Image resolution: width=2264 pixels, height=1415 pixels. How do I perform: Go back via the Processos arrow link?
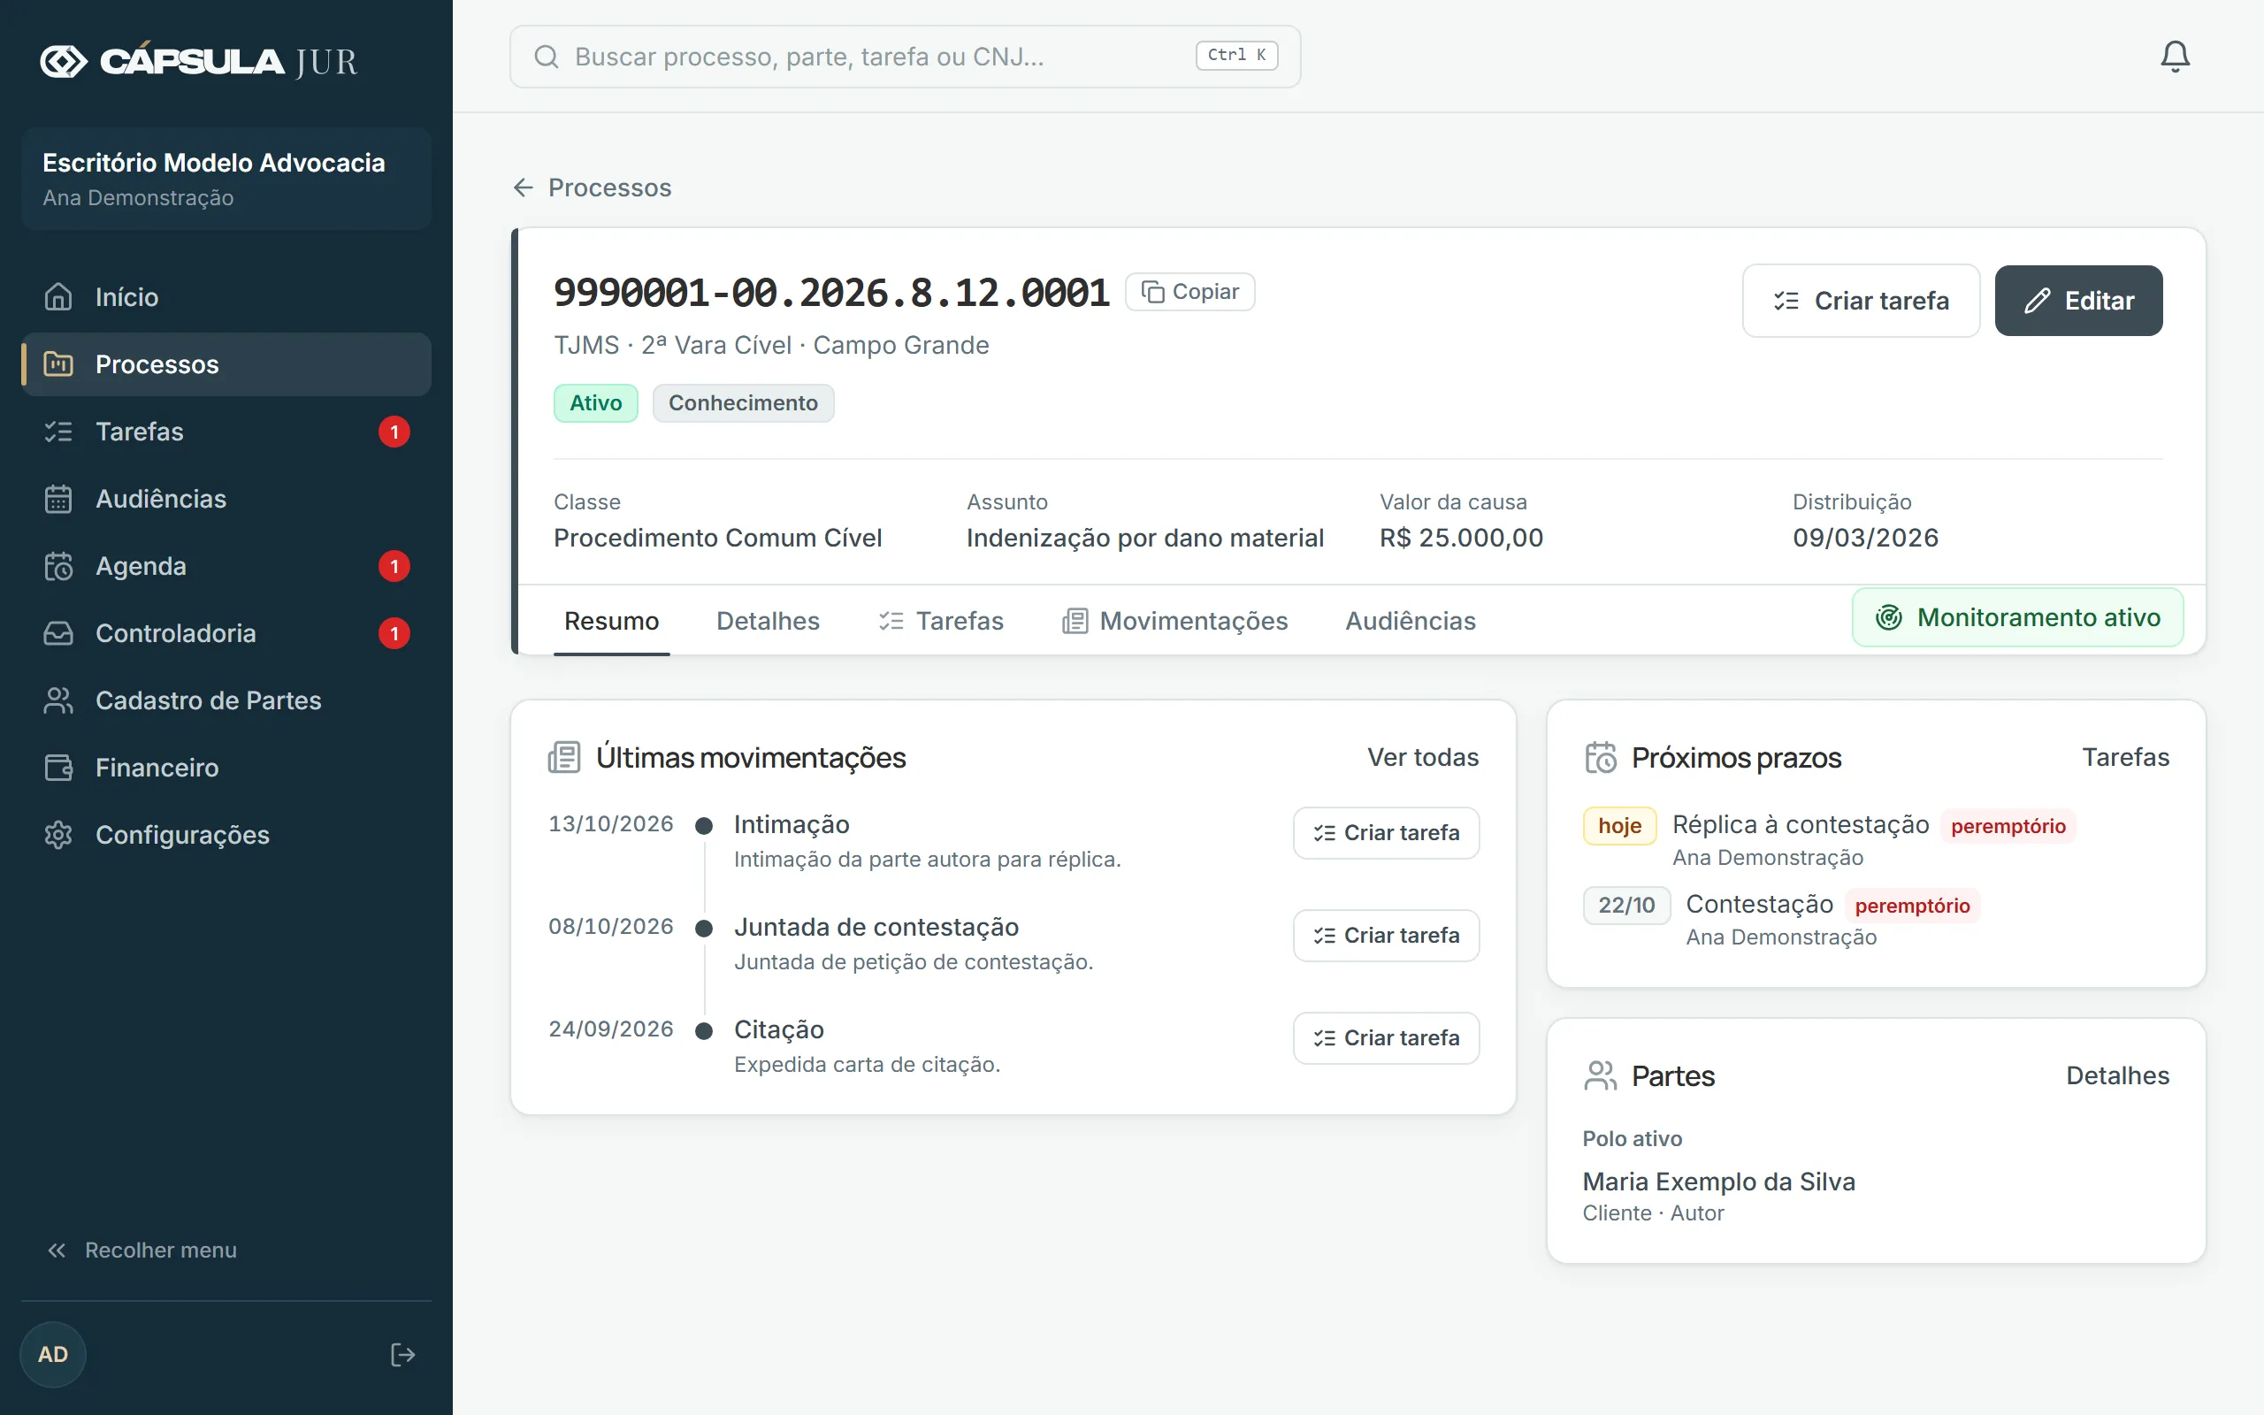[592, 187]
